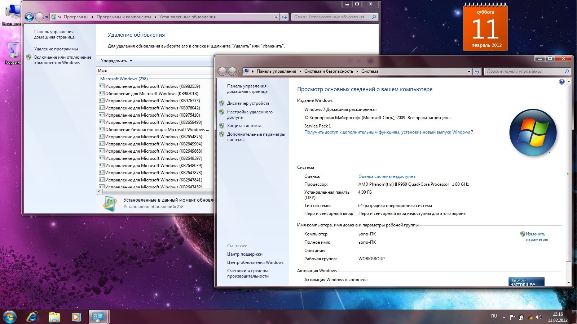Open recent pages dropdown in updates window
Screen dimensions: 577x324
(x=47, y=17)
